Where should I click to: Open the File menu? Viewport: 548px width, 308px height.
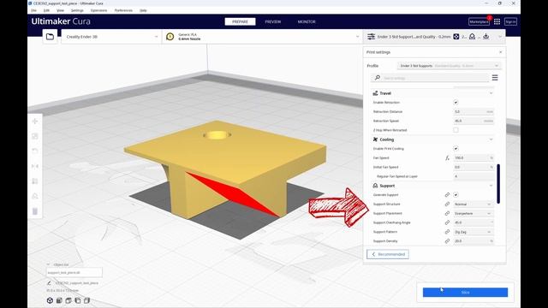pyautogui.click(x=34, y=10)
